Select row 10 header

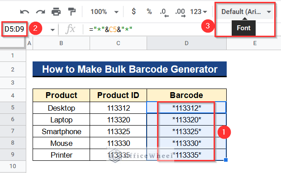pyautogui.click(x=13, y=166)
